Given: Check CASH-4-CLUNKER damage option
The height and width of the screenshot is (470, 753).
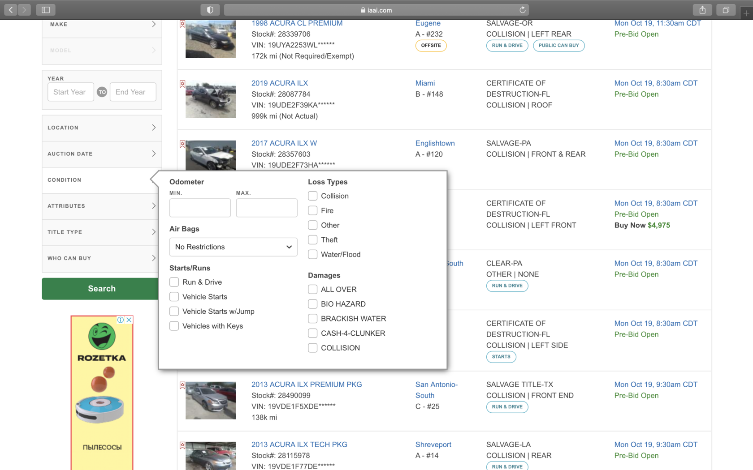Looking at the screenshot, I should (x=313, y=333).
